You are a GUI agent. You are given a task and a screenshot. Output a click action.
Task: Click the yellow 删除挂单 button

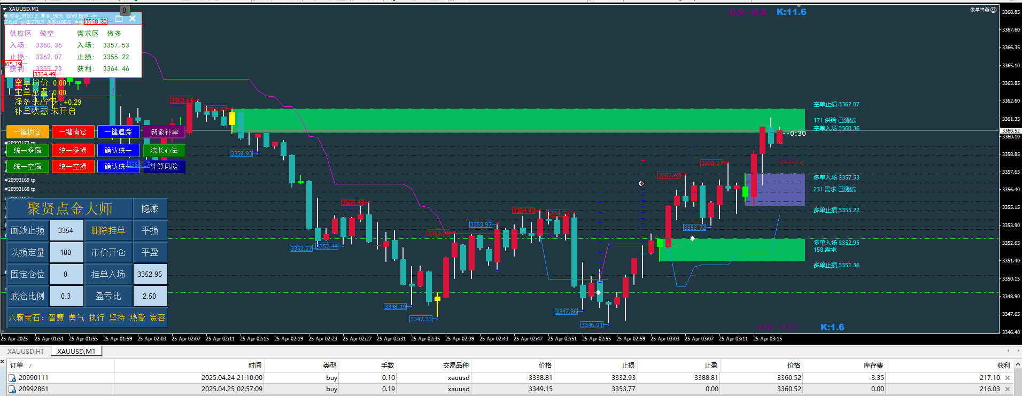pos(109,230)
